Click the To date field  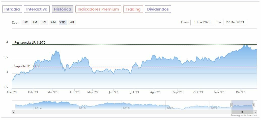[x=235, y=22]
